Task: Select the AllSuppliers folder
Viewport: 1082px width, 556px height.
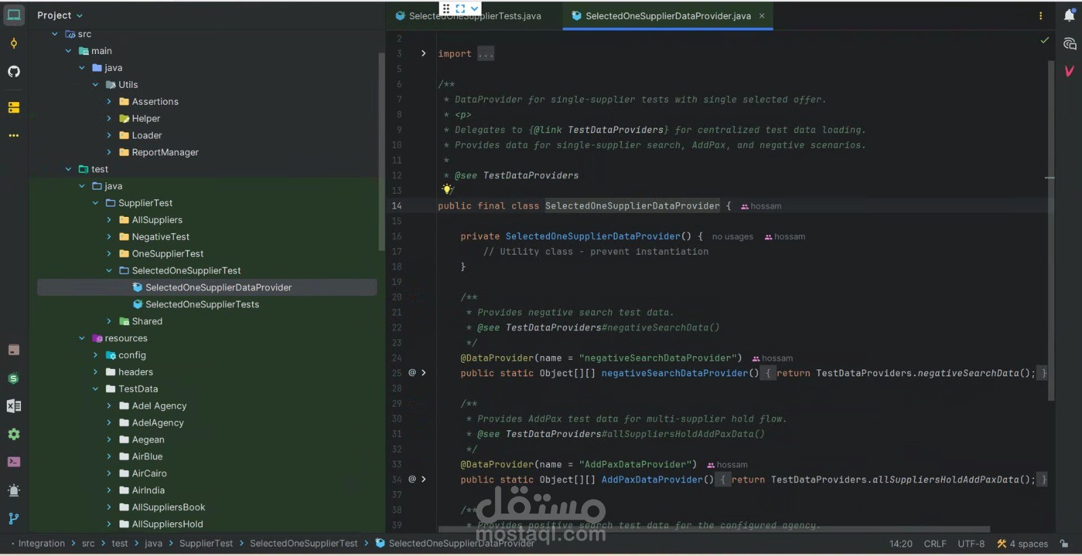Action: [x=157, y=220]
